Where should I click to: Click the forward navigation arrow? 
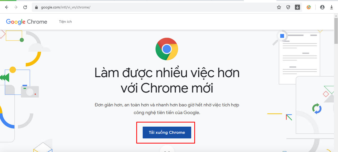coord(16,7)
